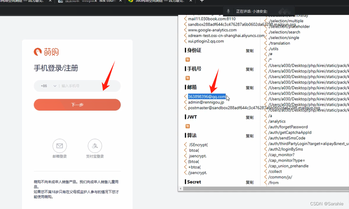Screen dimensions: 349x209
Task: Click the /auth/thirdPartyLogin?target=alipay path
Action: click(x=308, y=144)
